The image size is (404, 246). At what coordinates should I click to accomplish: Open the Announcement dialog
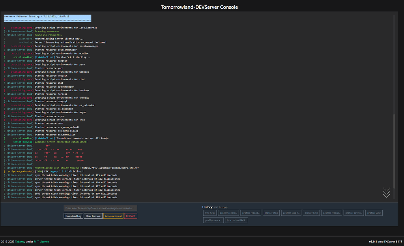click(x=113, y=216)
